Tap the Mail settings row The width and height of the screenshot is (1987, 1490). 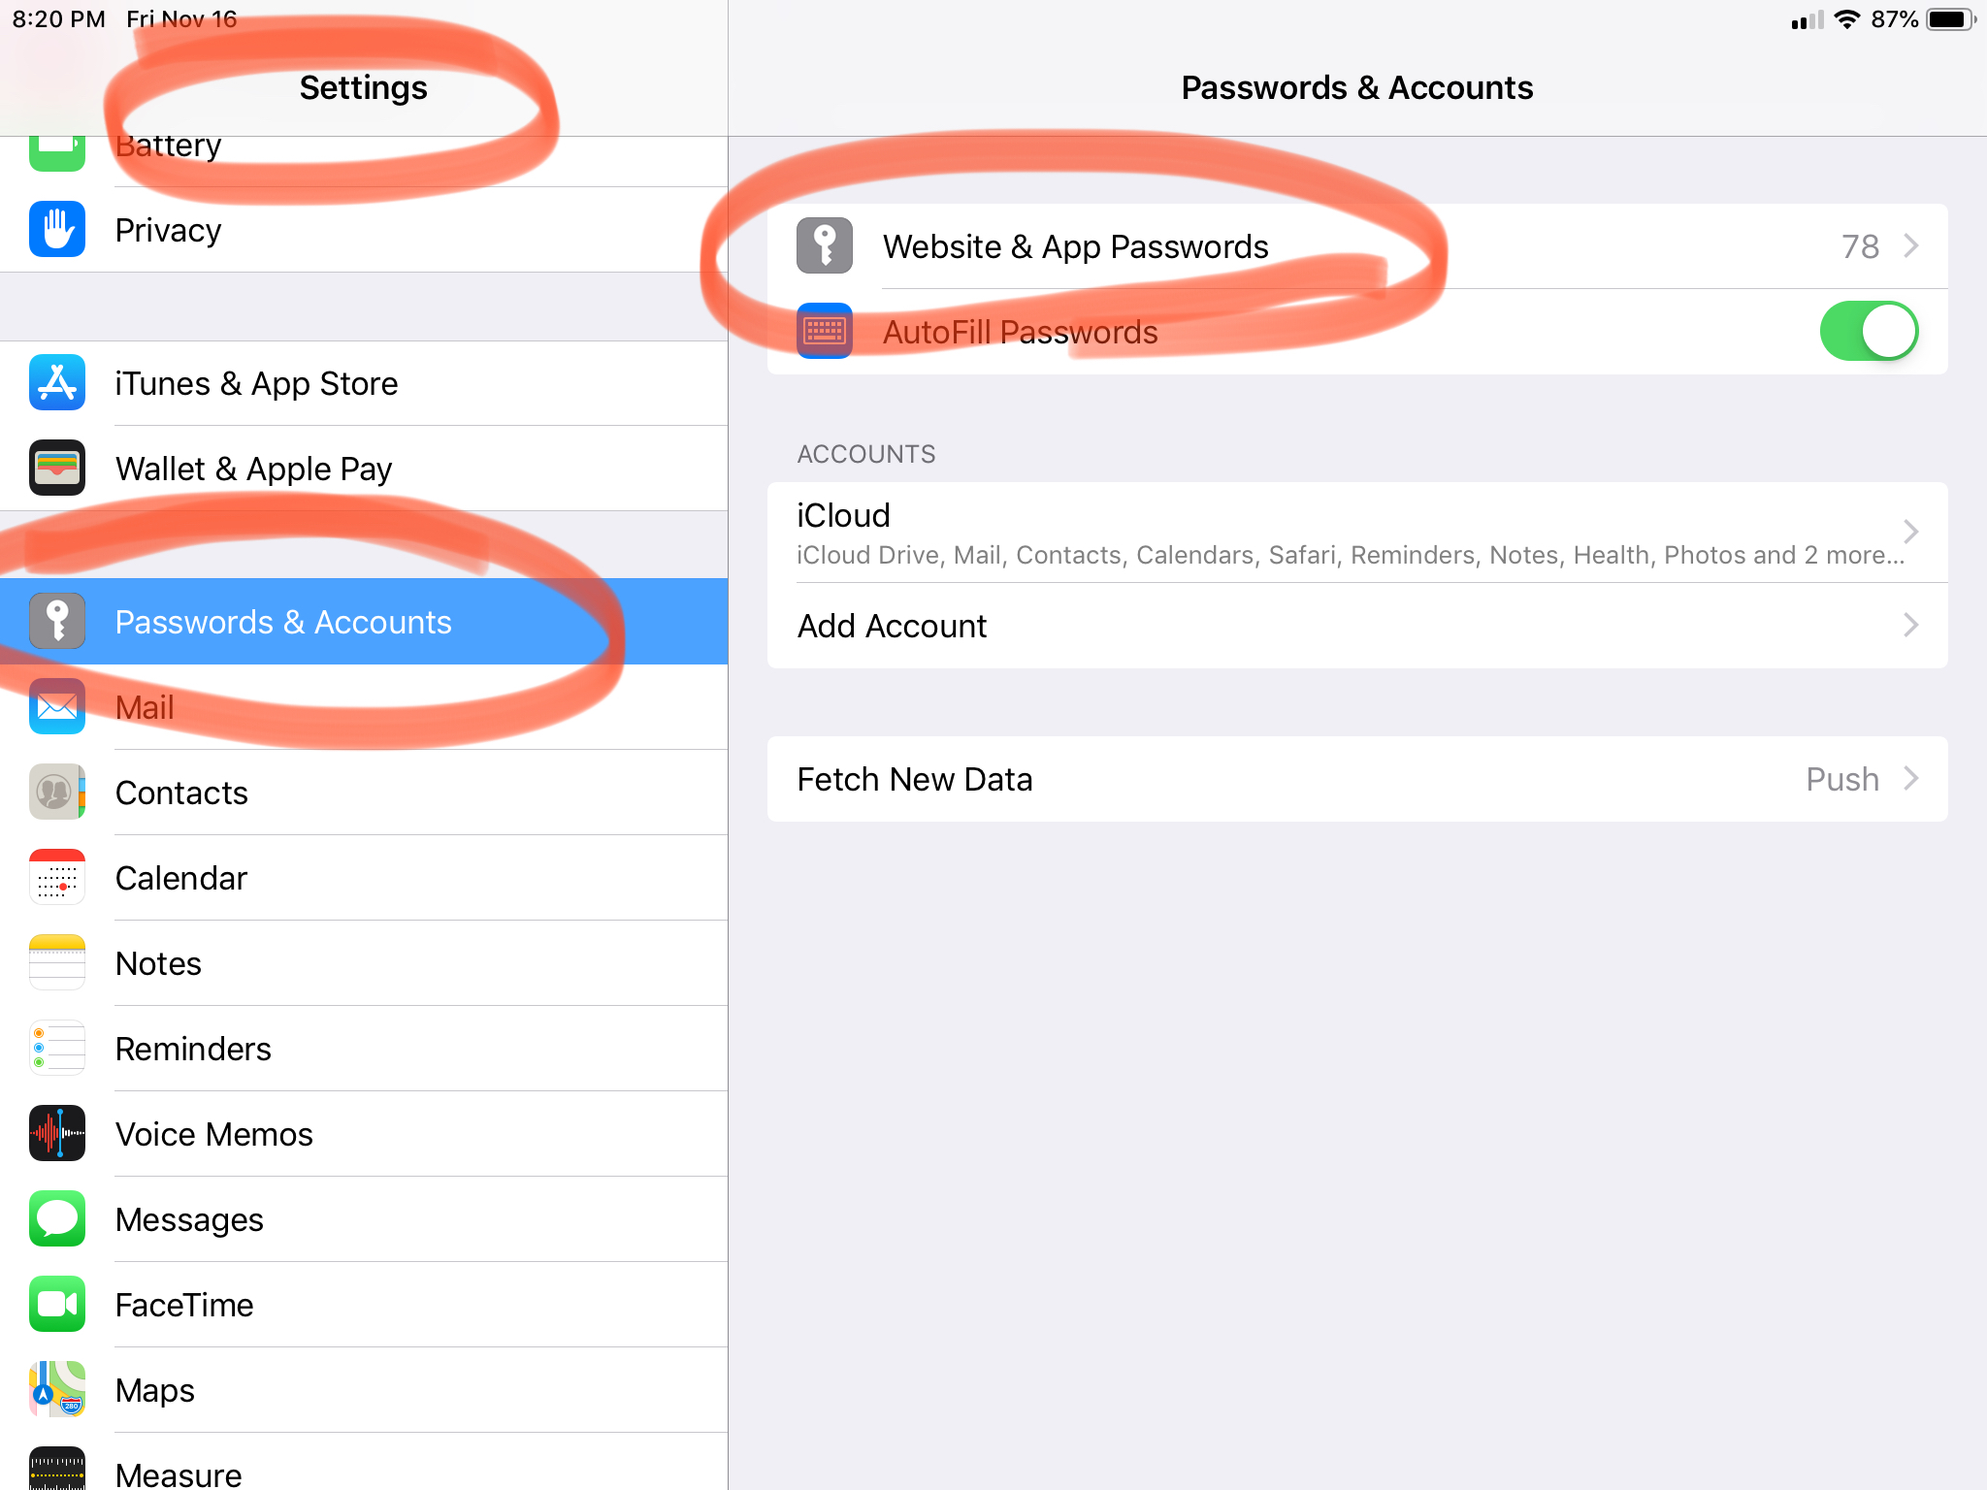pyautogui.click(x=146, y=707)
